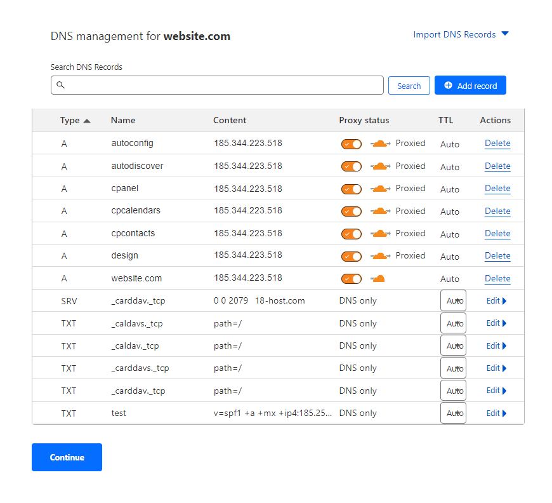Click the plus icon on Add record

click(448, 85)
